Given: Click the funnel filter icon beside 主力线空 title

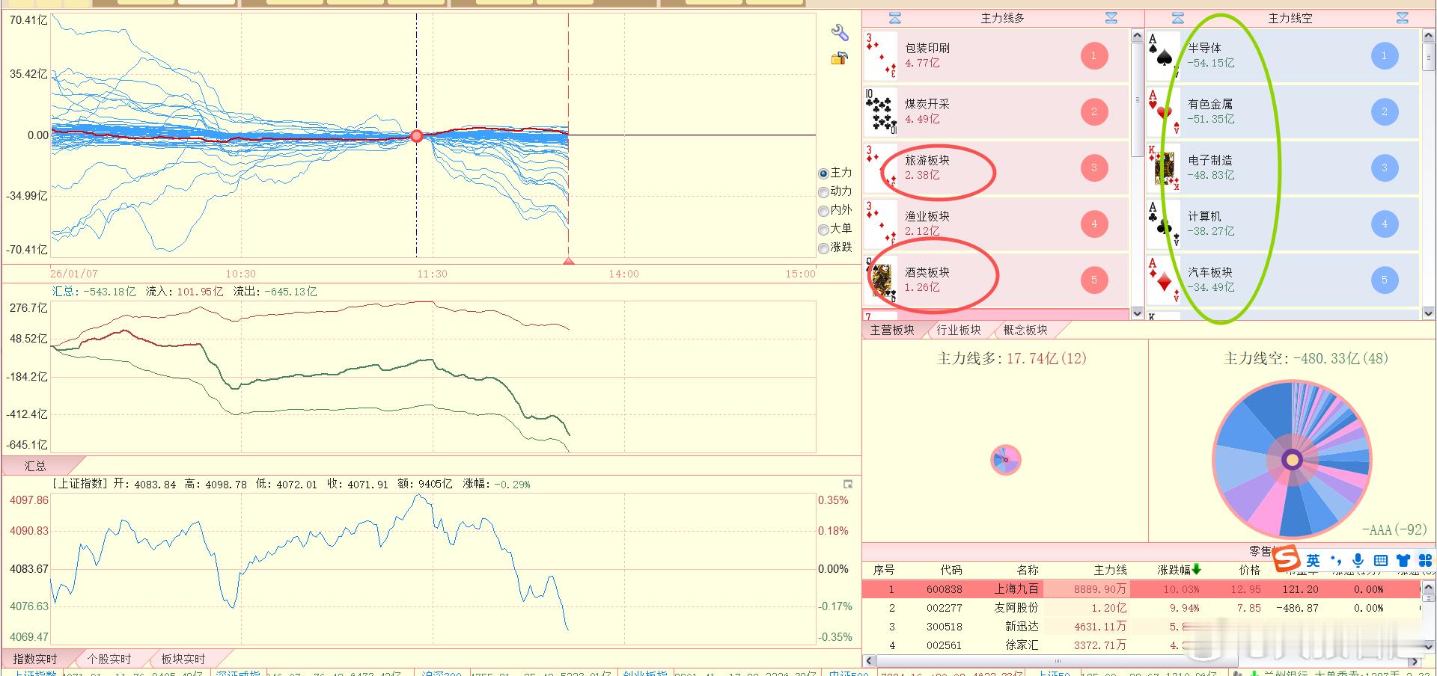Looking at the screenshot, I should [x=1177, y=17].
